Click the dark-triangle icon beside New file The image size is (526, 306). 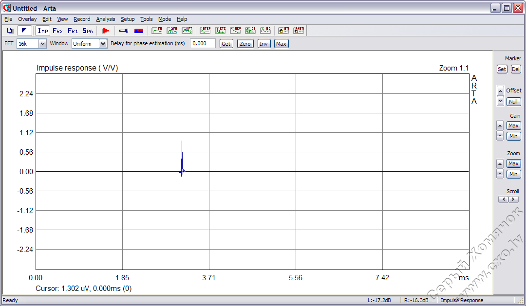click(24, 31)
